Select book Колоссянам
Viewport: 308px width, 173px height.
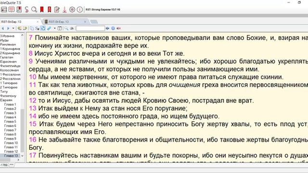(x=10, y=70)
